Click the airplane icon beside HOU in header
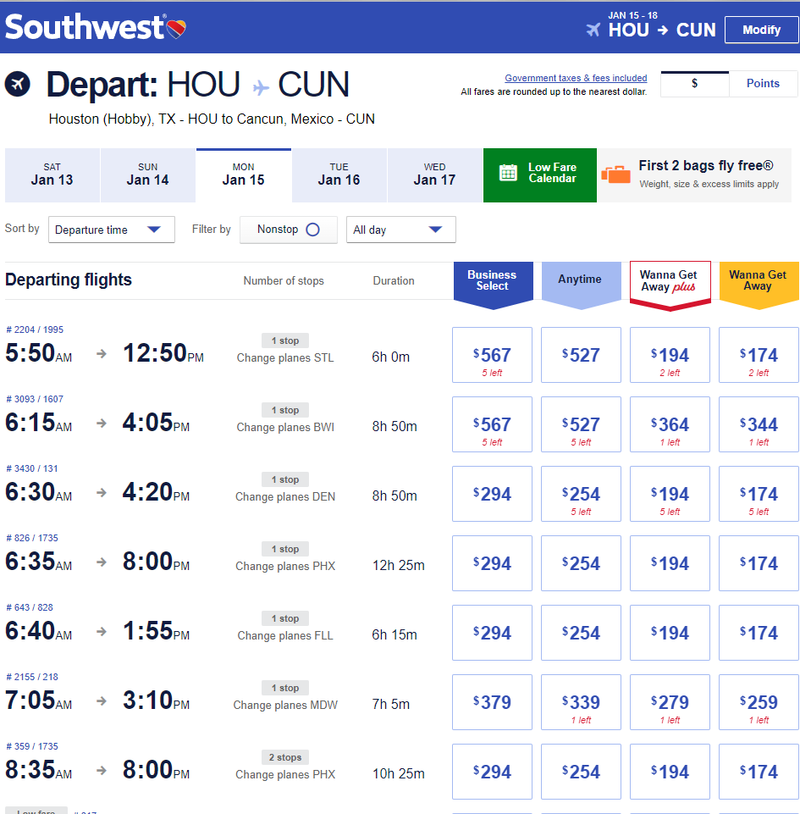Image resolution: width=800 pixels, height=814 pixels. pos(593,30)
